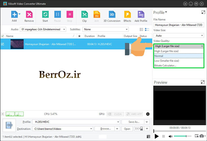Take a snapshot with camera icon
The image size is (207, 141).
click(202, 136)
